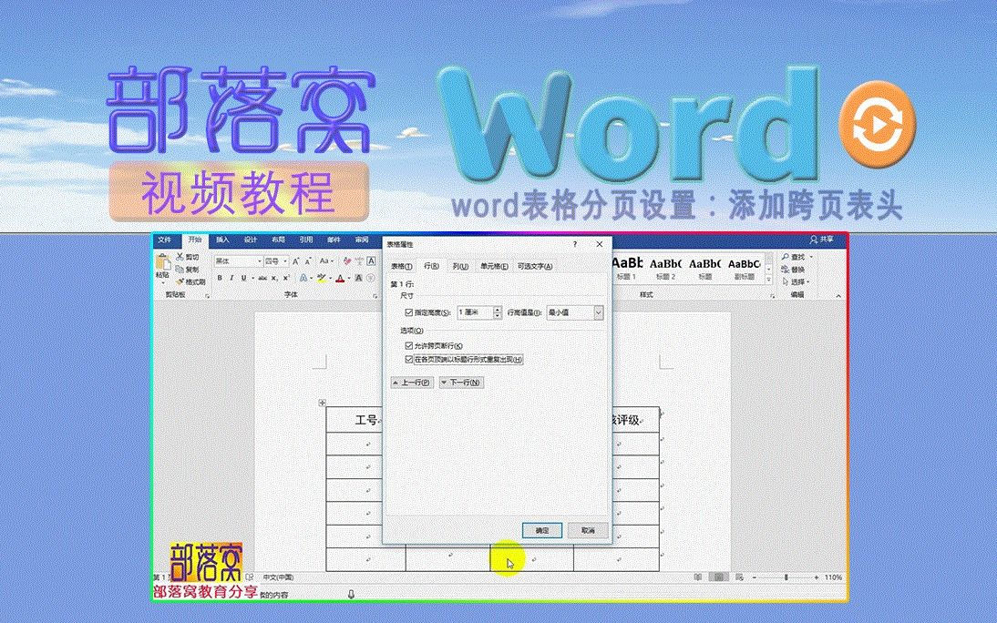
Task: Uncheck the 指定高度 checkbox
Action: 407,312
